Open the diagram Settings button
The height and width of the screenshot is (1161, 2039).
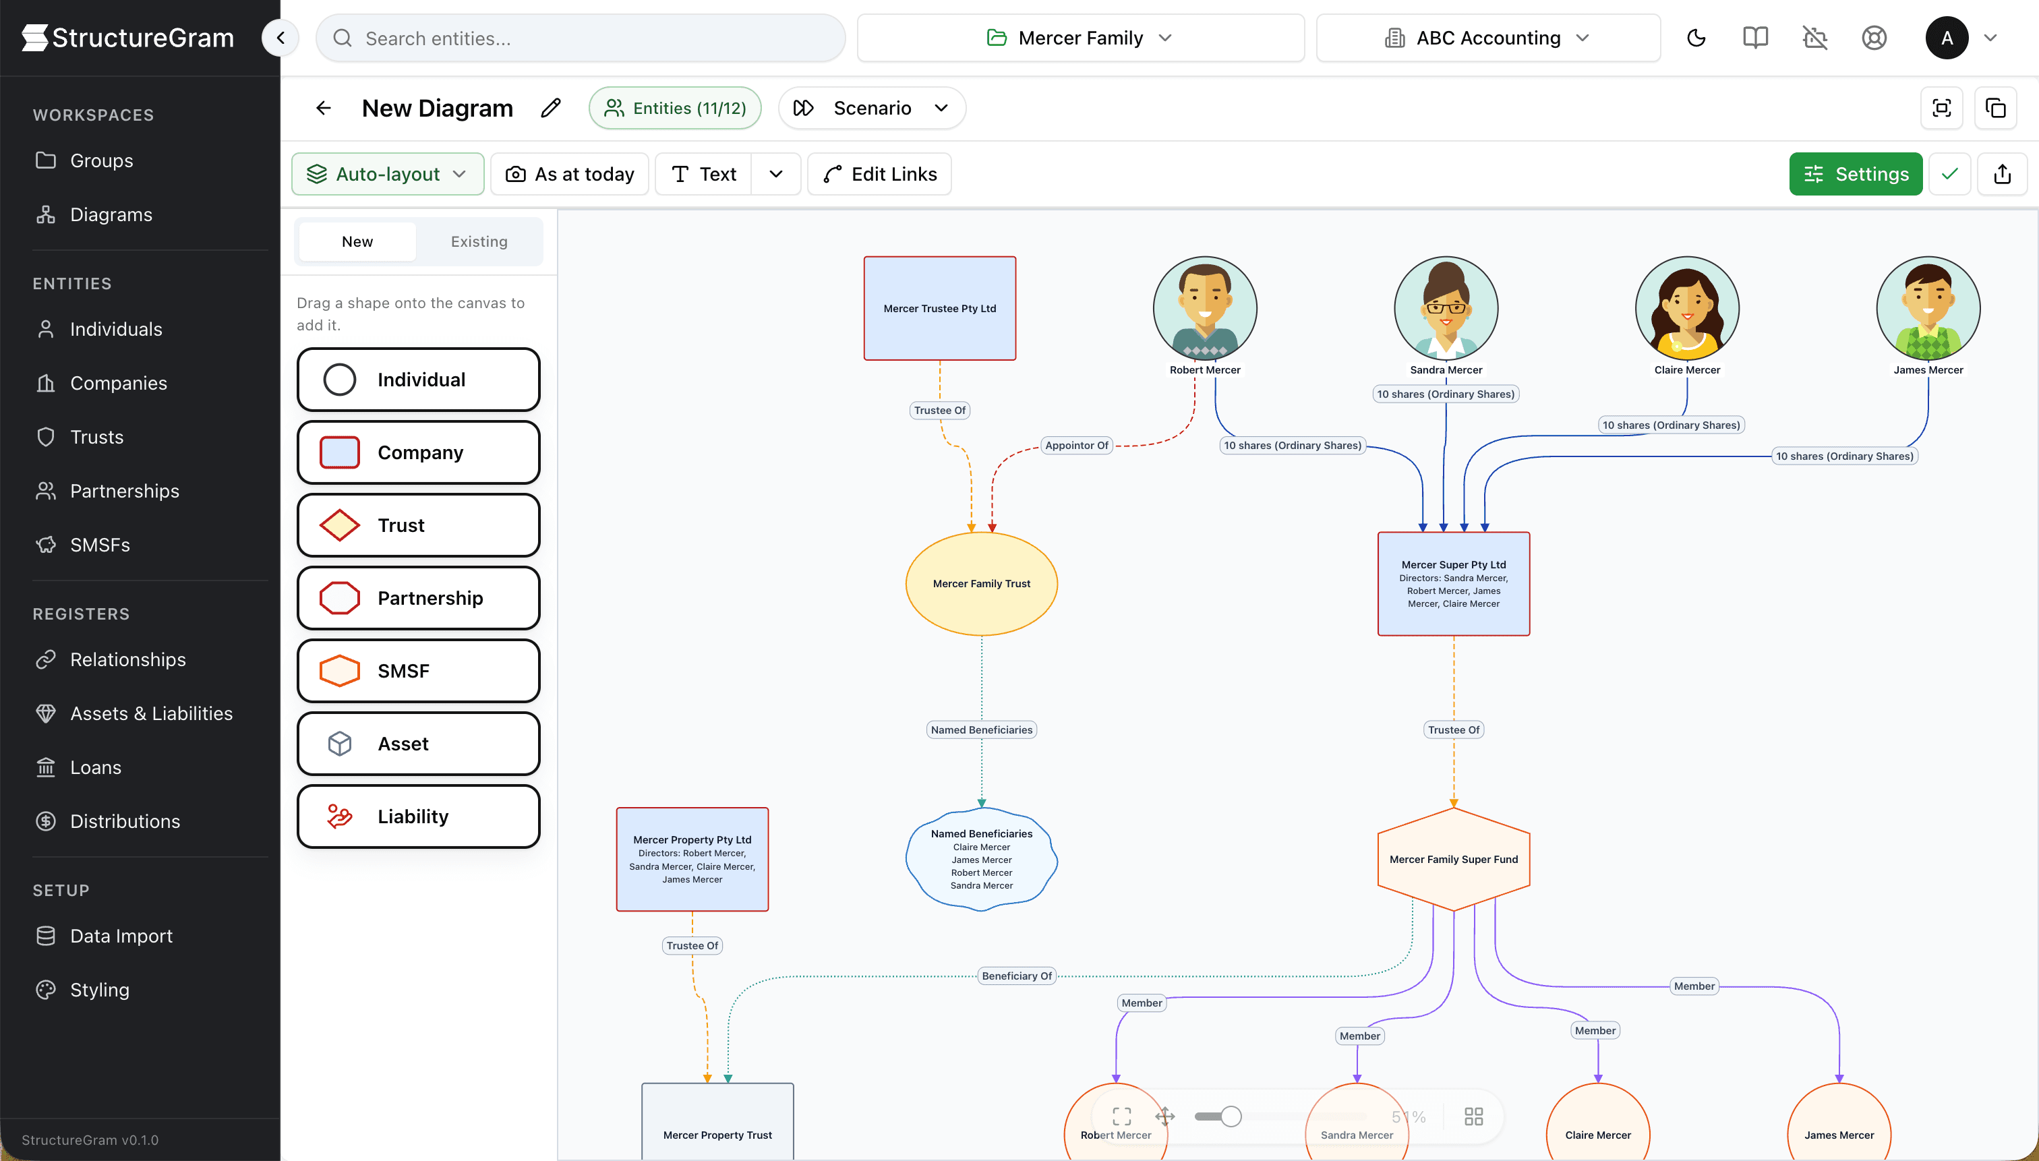point(1856,174)
